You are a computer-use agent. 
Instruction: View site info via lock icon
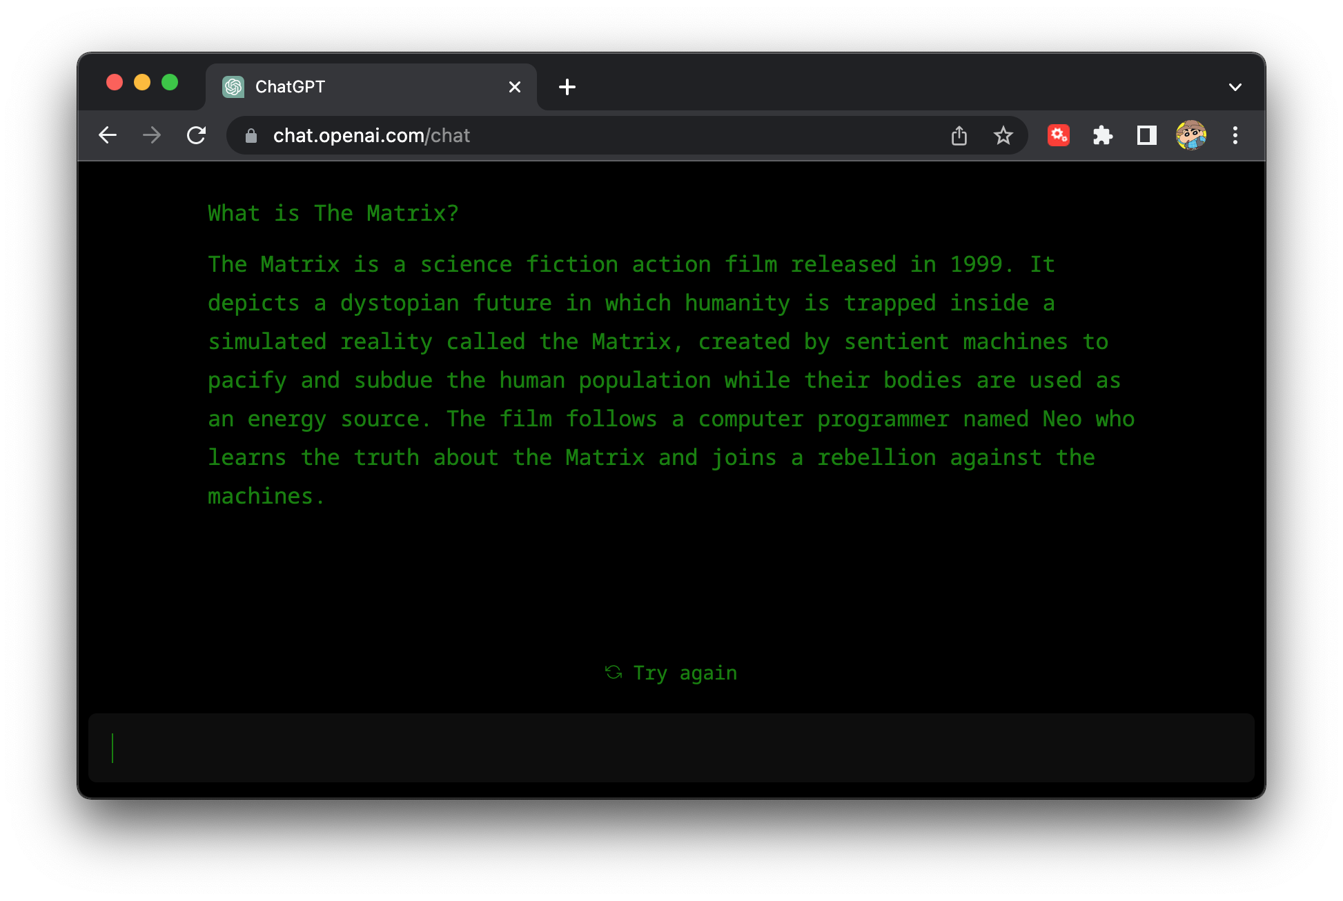click(251, 136)
